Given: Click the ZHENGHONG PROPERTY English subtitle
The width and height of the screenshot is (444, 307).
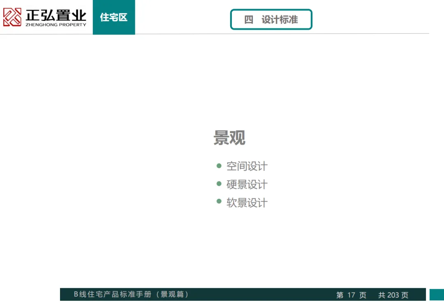Looking at the screenshot, I should pos(56,25).
